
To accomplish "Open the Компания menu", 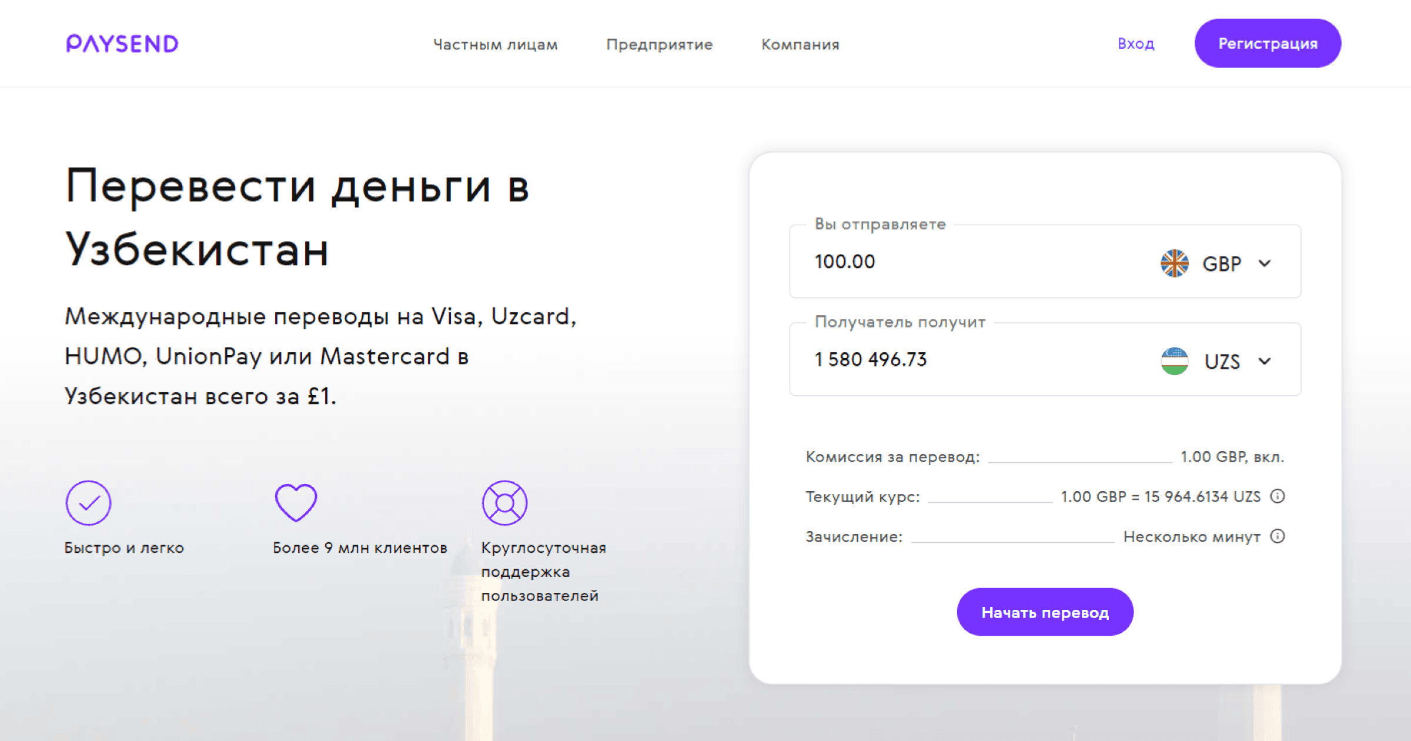I will pyautogui.click(x=800, y=44).
